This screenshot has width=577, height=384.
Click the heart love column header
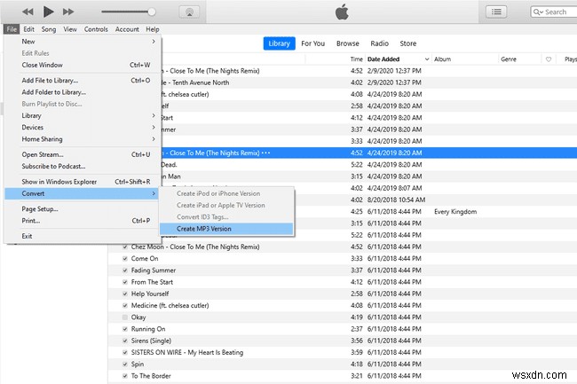coord(549,59)
